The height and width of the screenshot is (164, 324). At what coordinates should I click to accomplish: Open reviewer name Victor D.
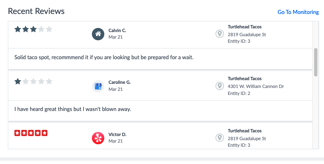pyautogui.click(x=117, y=134)
